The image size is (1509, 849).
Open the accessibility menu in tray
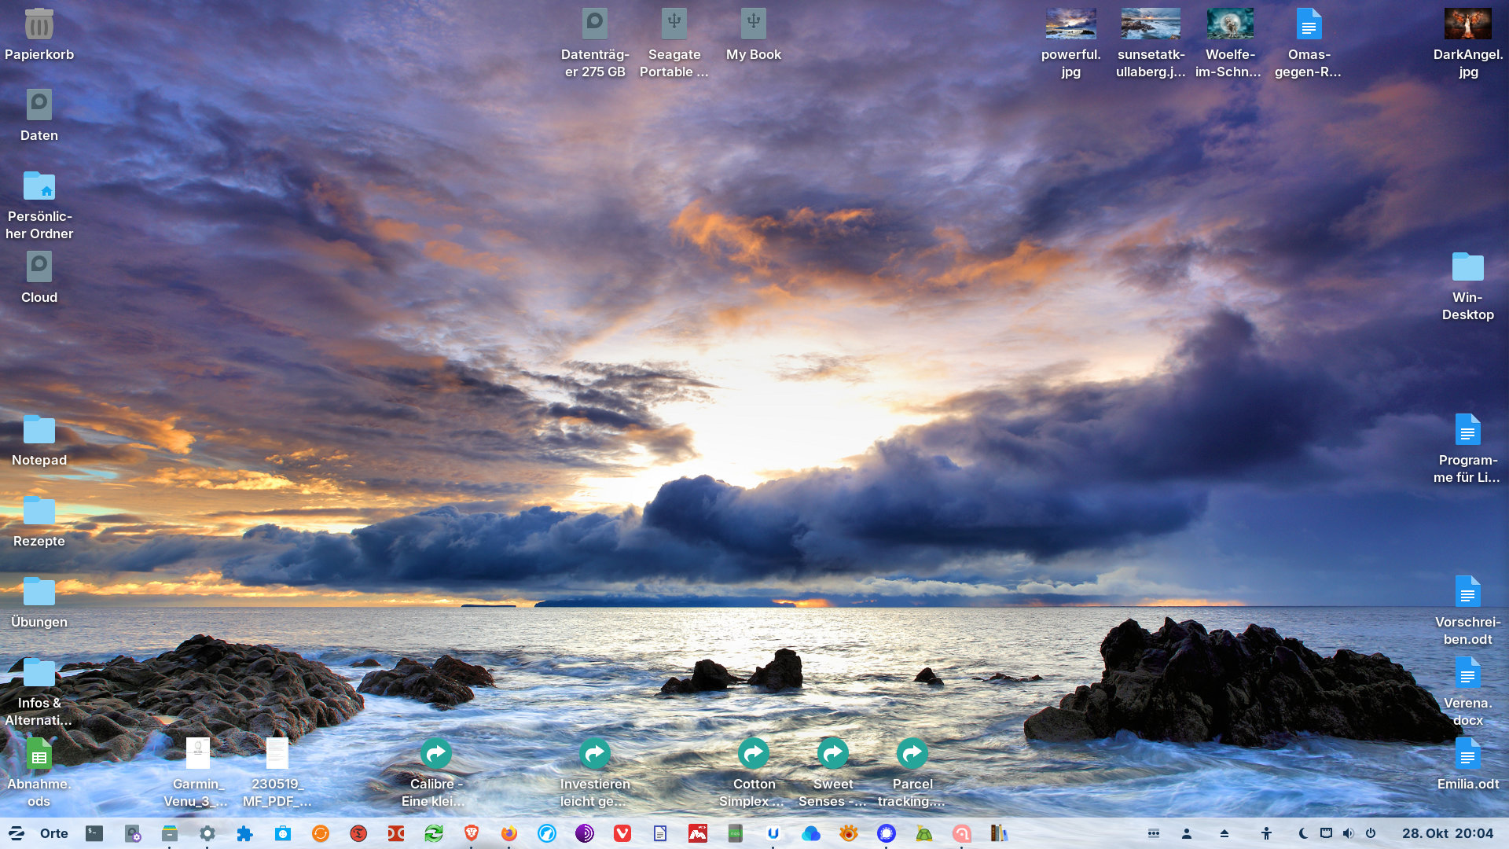[x=1266, y=833]
